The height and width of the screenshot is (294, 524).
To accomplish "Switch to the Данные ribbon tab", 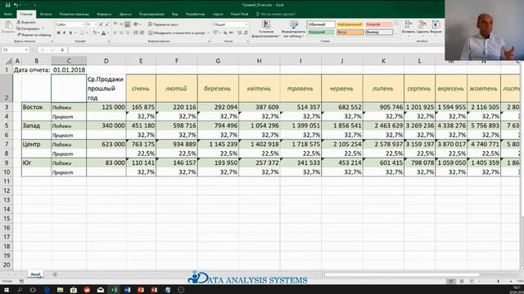I will click(x=125, y=14).
